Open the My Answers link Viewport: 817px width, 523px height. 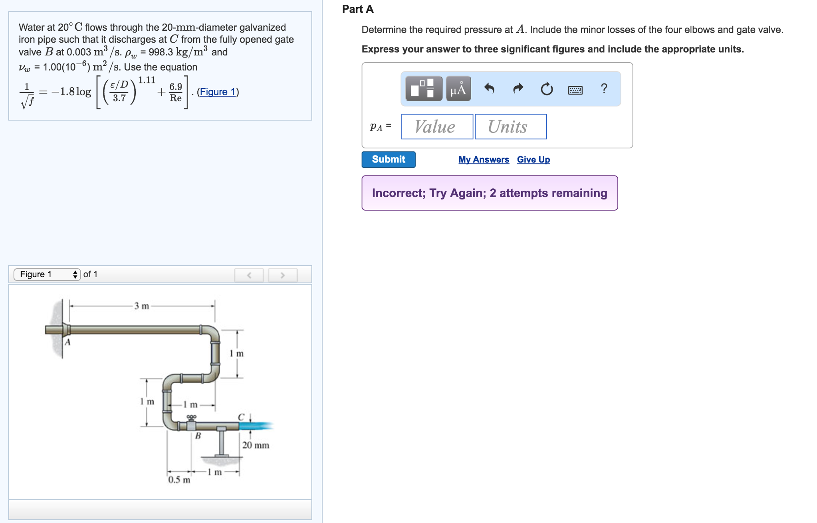coord(484,160)
